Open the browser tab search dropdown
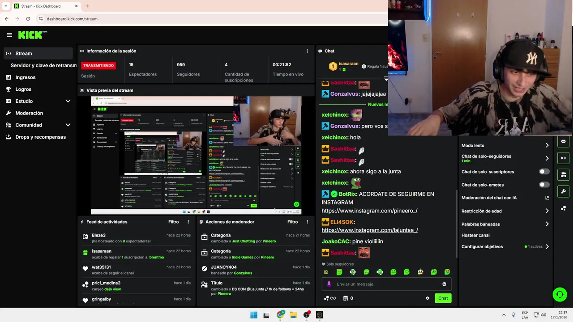Image resolution: width=573 pixels, height=322 pixels. click(6, 6)
